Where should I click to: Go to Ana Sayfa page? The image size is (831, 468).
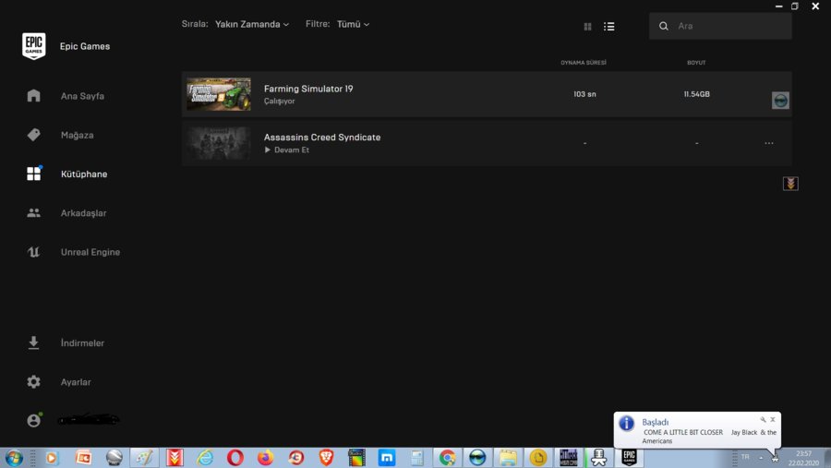[x=82, y=96]
